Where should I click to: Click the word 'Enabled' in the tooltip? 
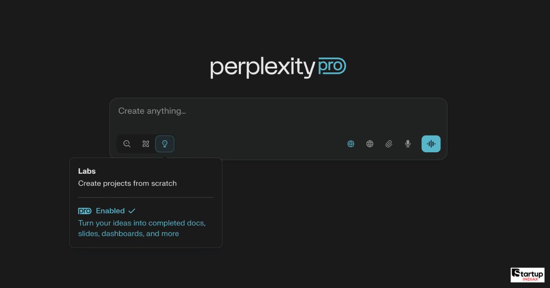tap(110, 211)
